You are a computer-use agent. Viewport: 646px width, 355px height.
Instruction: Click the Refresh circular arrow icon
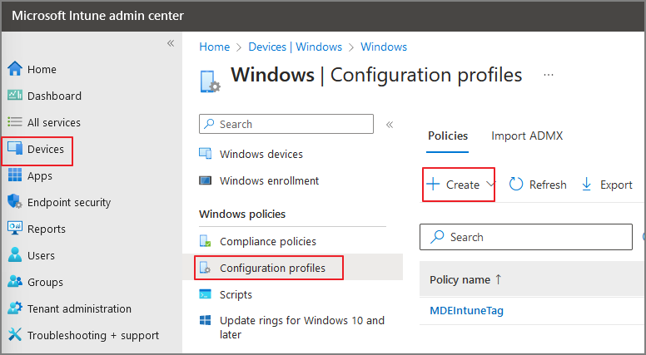coord(516,185)
